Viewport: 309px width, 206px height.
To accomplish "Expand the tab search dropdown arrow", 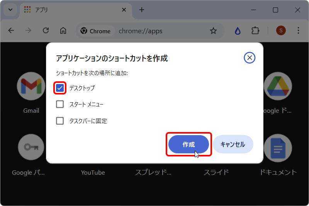I will [10, 10].
